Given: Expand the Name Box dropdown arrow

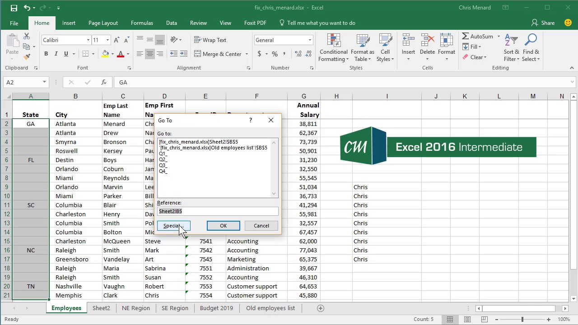Looking at the screenshot, I should [x=44, y=82].
